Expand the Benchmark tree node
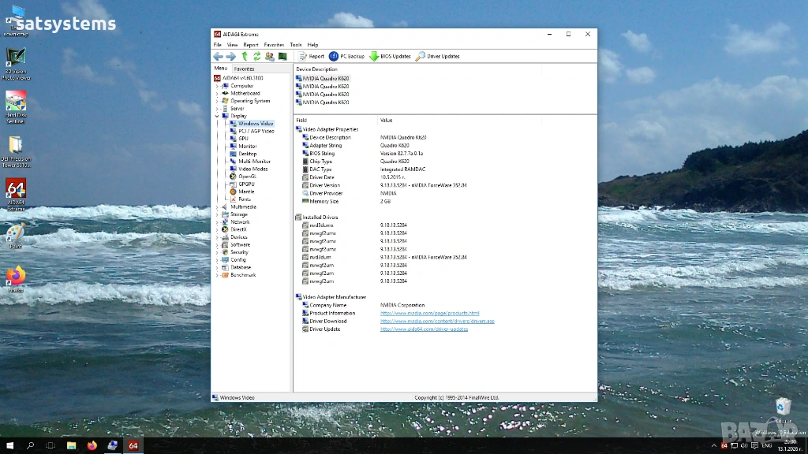 (217, 275)
